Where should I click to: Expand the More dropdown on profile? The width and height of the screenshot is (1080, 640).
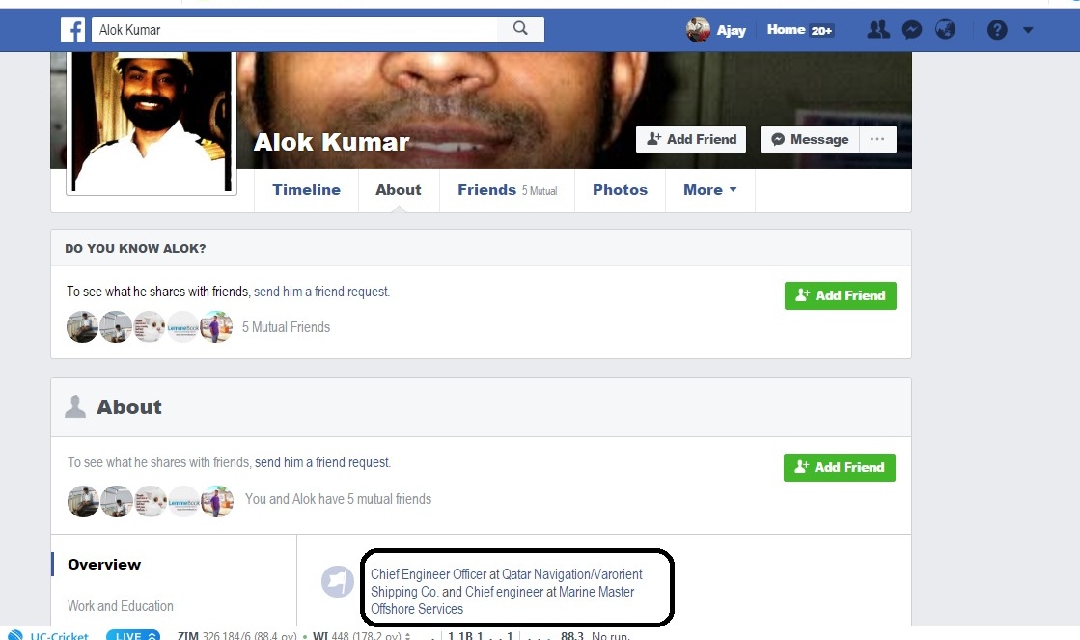click(709, 189)
